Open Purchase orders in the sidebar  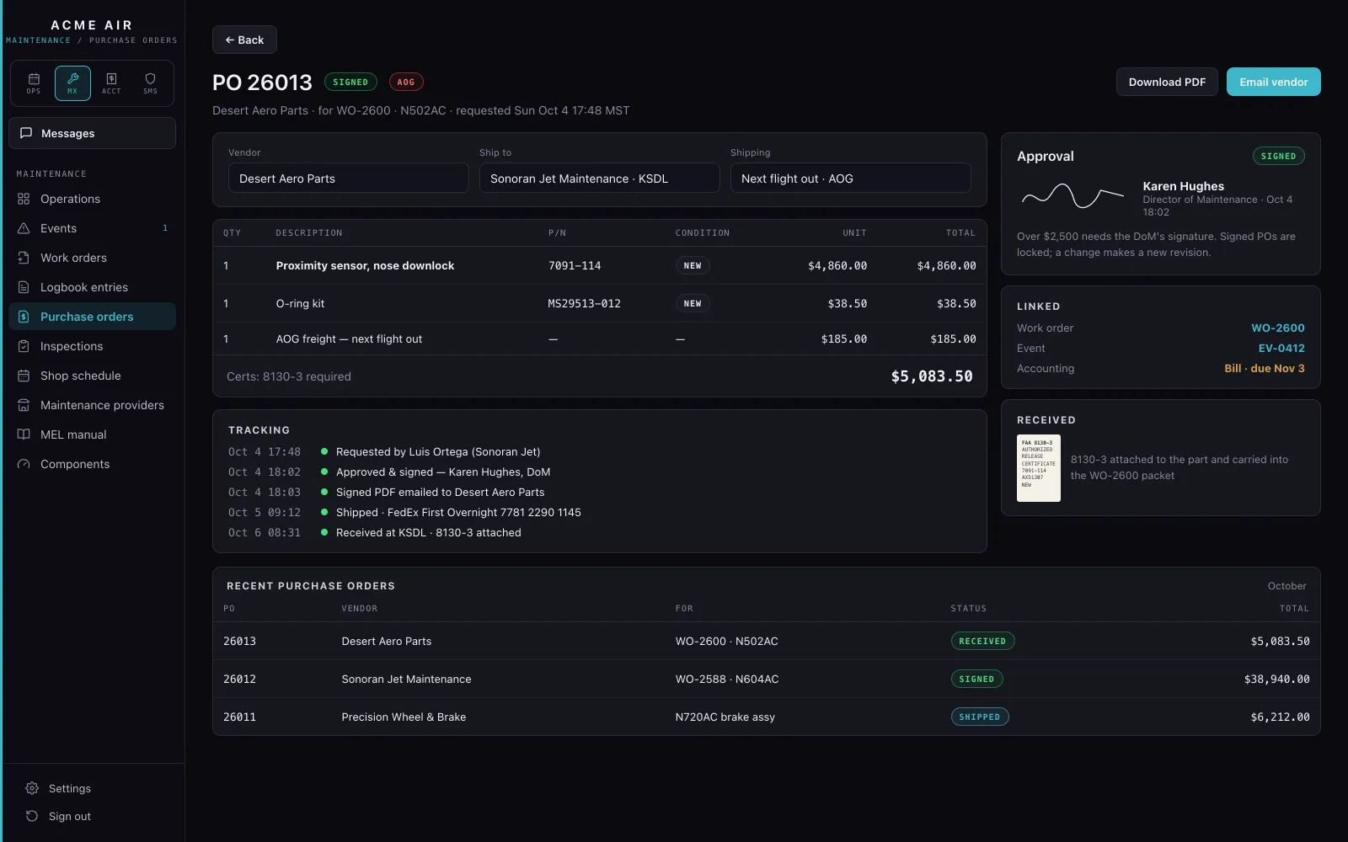point(92,317)
